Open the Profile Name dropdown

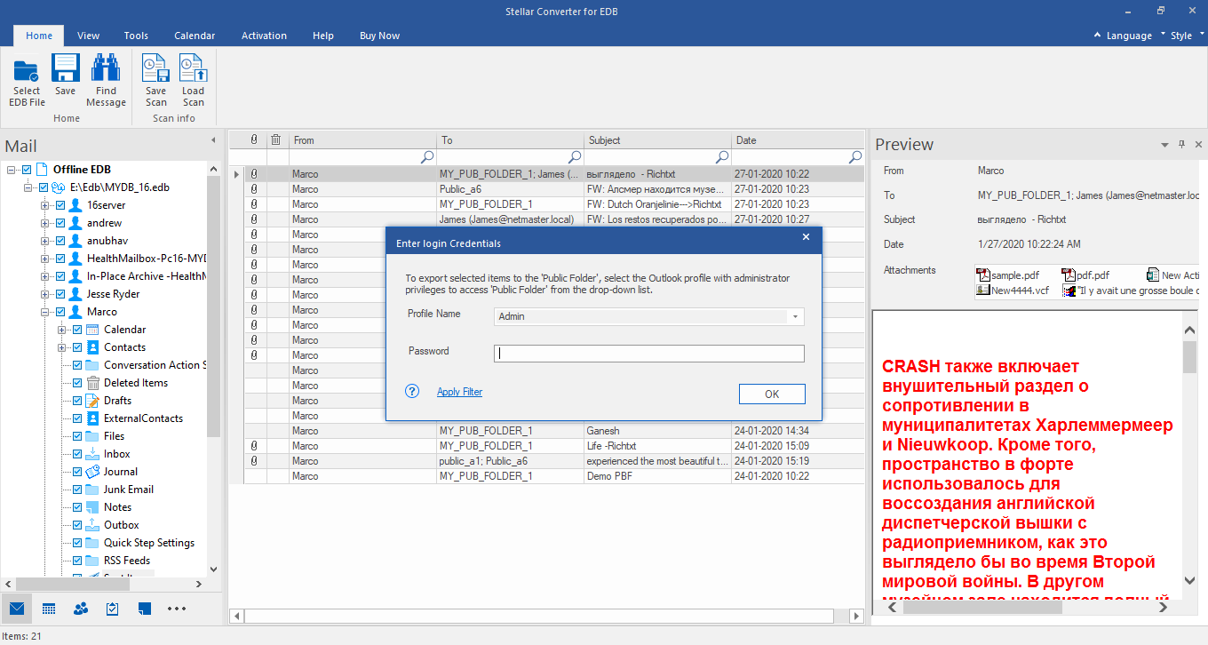pyautogui.click(x=795, y=316)
